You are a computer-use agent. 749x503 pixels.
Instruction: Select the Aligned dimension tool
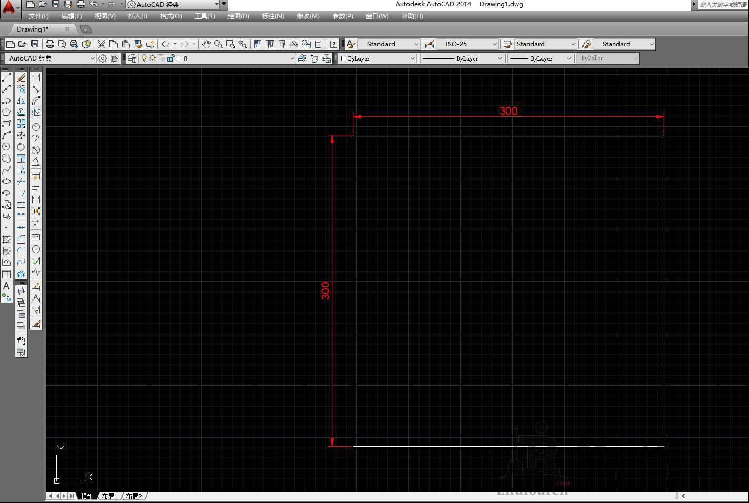click(36, 89)
